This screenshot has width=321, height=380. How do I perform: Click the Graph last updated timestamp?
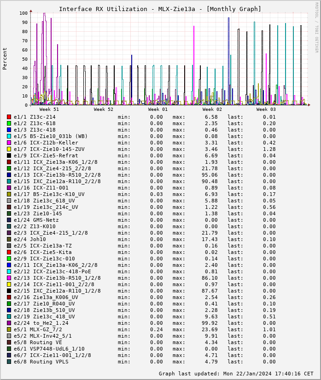click(x=236, y=374)
